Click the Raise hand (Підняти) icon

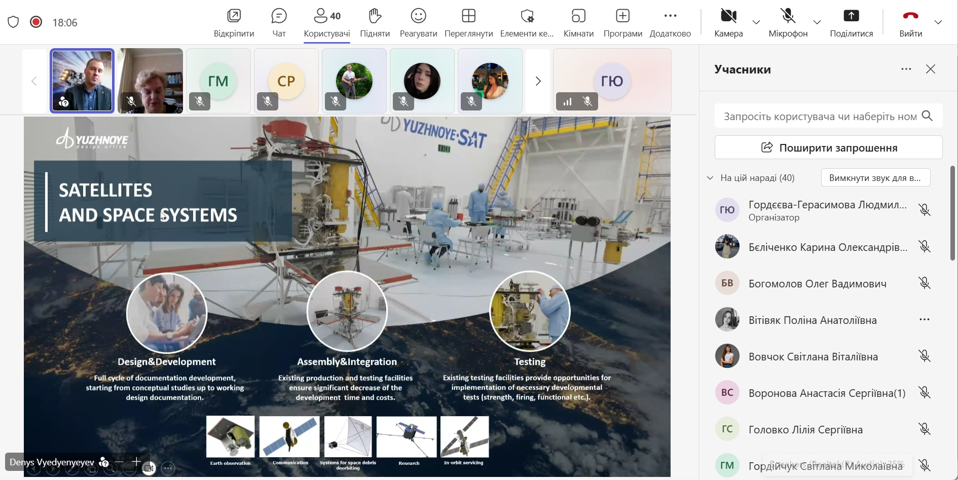[x=375, y=16]
